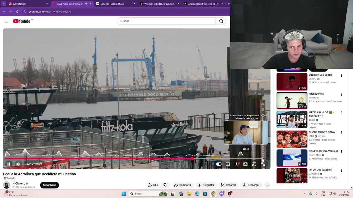
Task: Open Children (Dream Version) video title
Action: coord(323,151)
